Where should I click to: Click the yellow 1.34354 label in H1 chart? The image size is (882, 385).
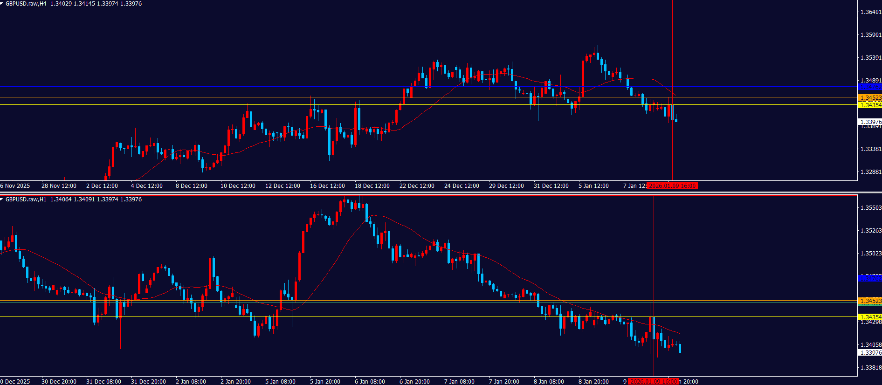pos(870,317)
